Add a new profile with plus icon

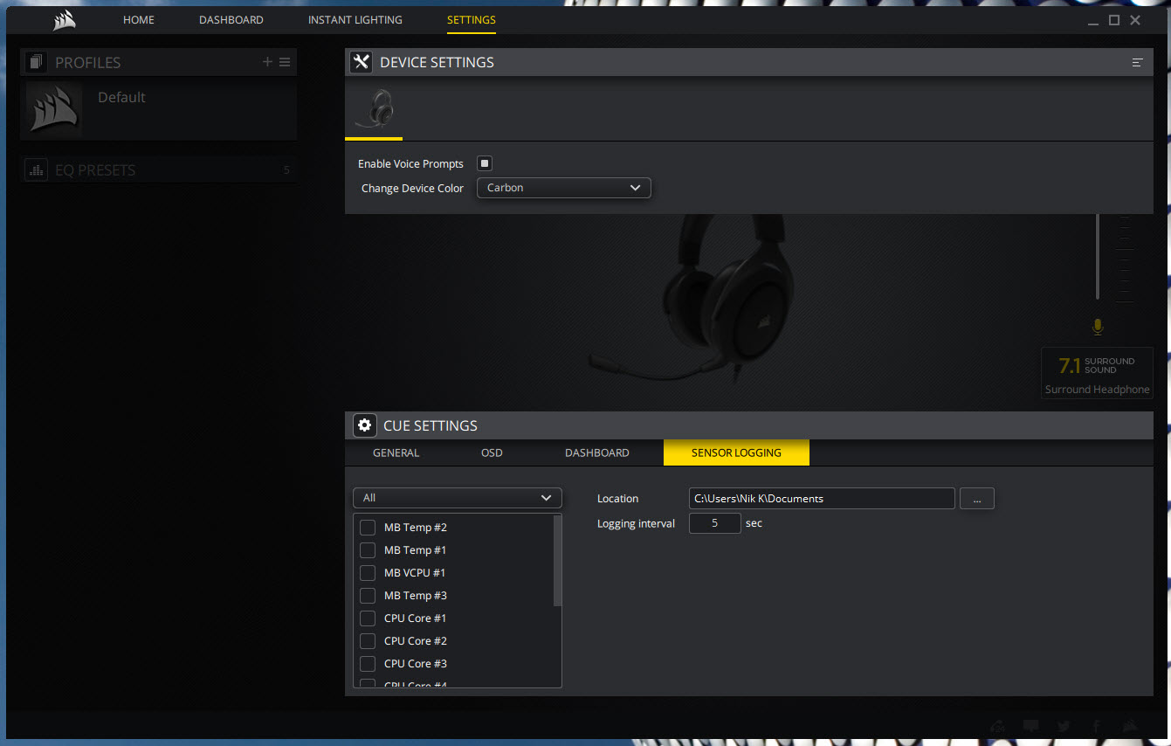click(x=268, y=62)
